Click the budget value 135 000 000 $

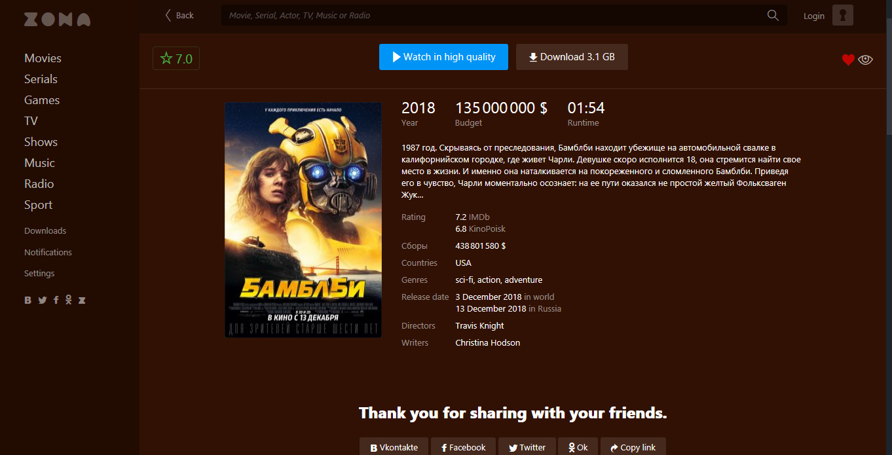pyautogui.click(x=501, y=108)
